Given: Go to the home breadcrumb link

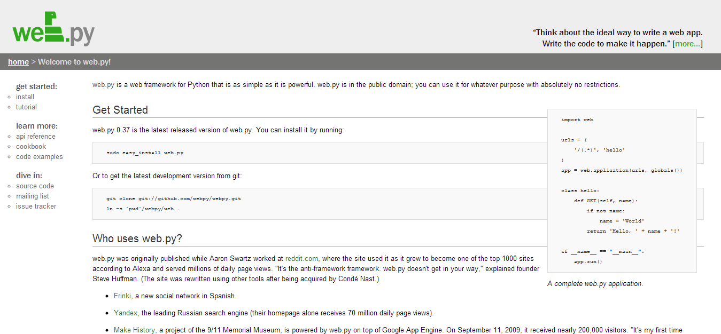Looking at the screenshot, I should tap(18, 62).
